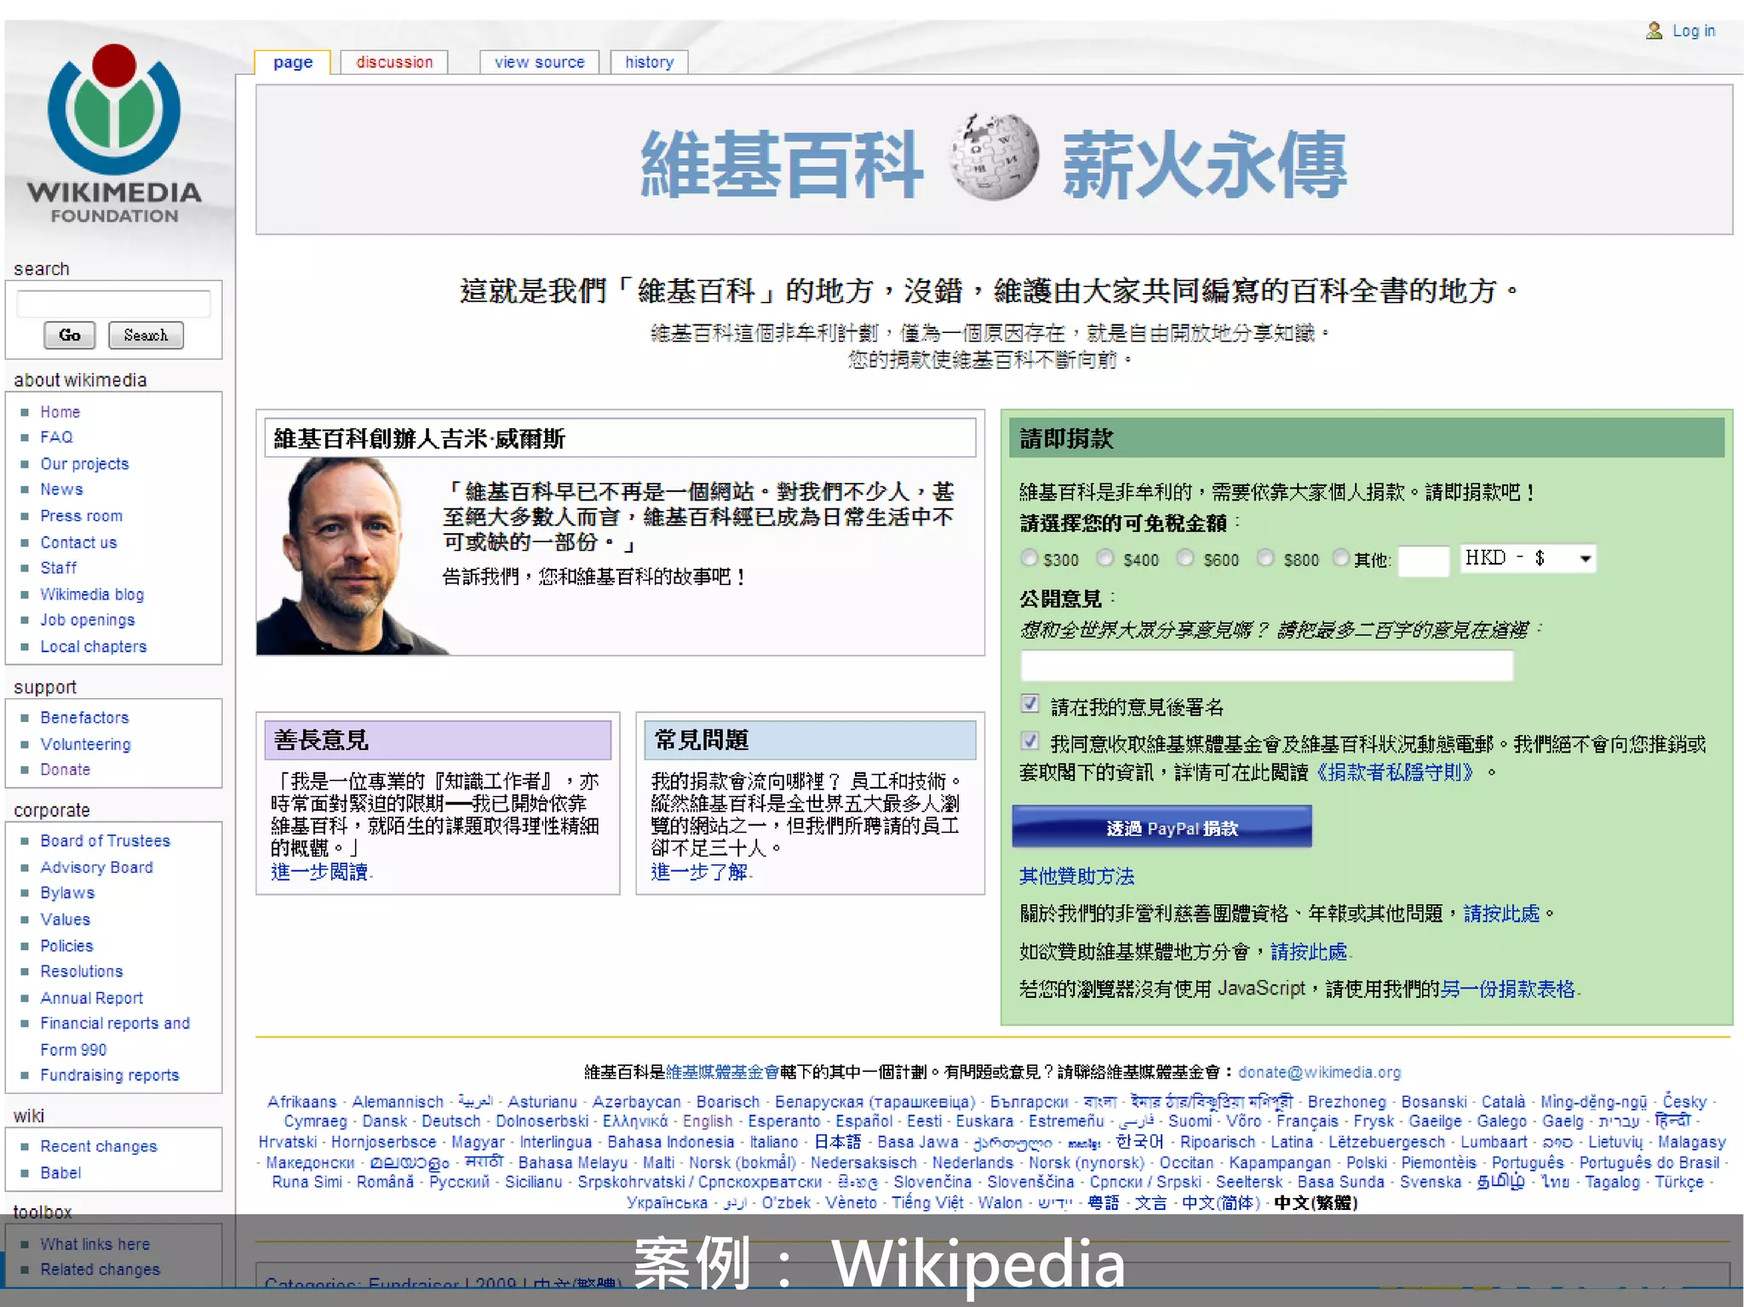Select the $400 donation radio button
Viewport: 1744px width, 1307px height.
tap(1105, 558)
